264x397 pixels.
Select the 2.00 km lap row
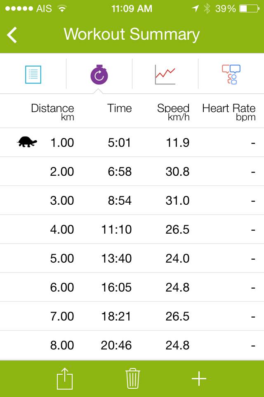click(x=132, y=171)
